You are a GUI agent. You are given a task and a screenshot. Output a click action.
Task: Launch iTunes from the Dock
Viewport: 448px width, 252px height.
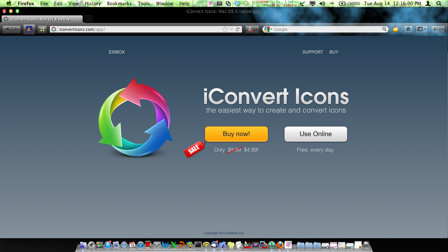(x=140, y=245)
